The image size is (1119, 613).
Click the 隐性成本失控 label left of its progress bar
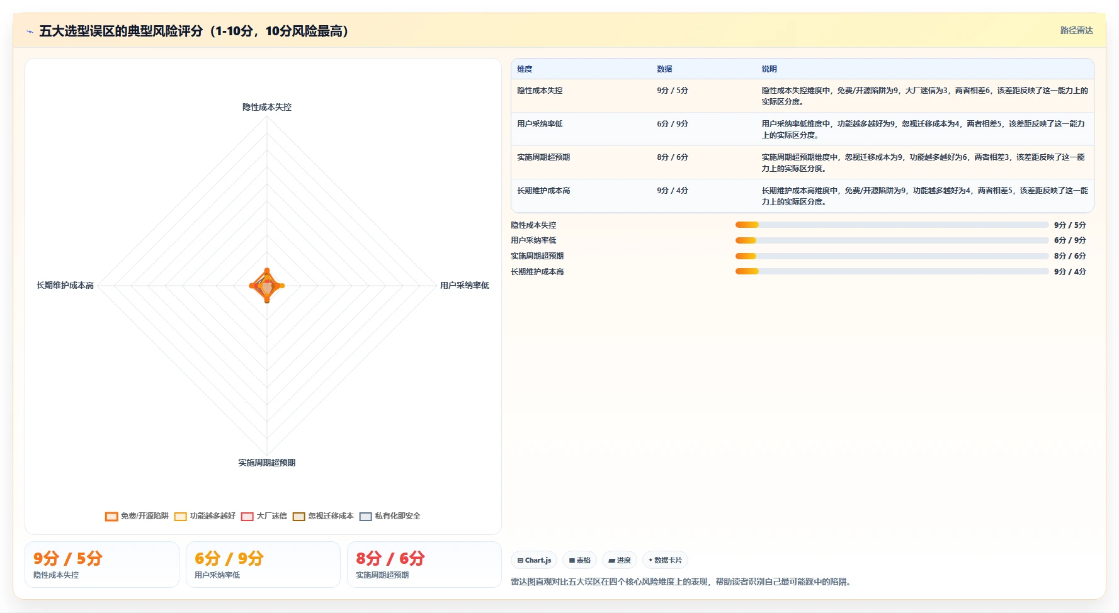533,225
